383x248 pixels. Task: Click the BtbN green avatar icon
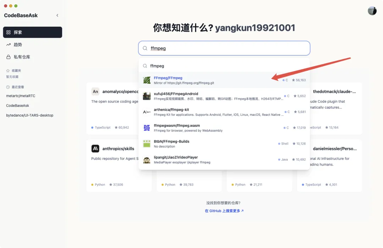pyautogui.click(x=147, y=144)
